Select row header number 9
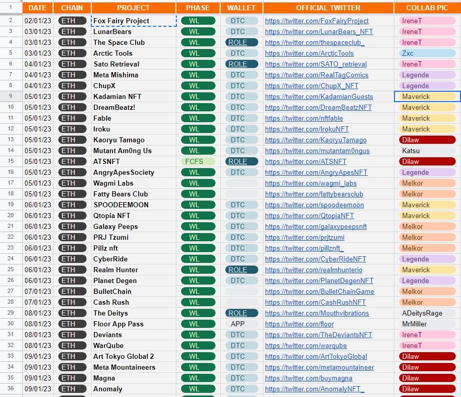This screenshot has height=397, width=461. [x=11, y=96]
